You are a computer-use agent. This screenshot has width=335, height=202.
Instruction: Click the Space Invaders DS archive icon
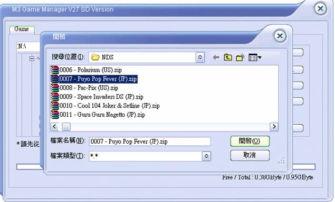point(55,97)
